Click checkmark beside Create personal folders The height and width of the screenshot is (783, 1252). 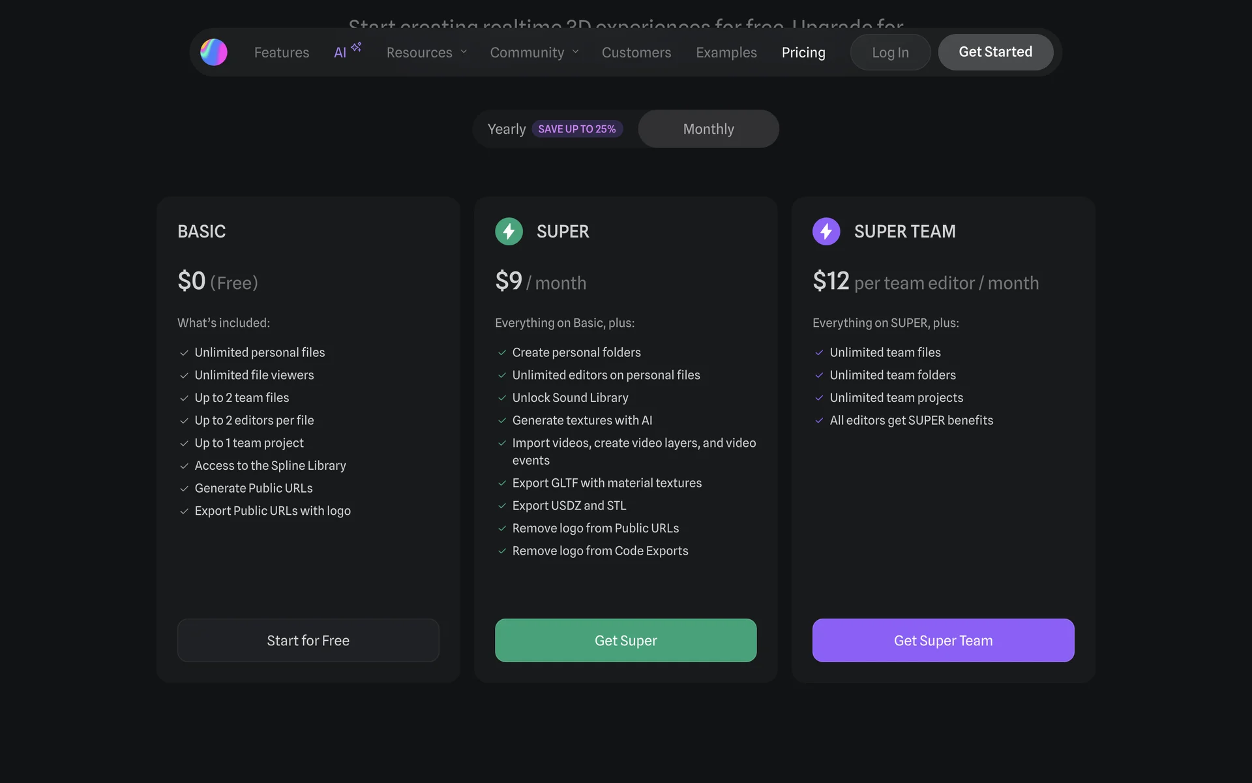502,353
